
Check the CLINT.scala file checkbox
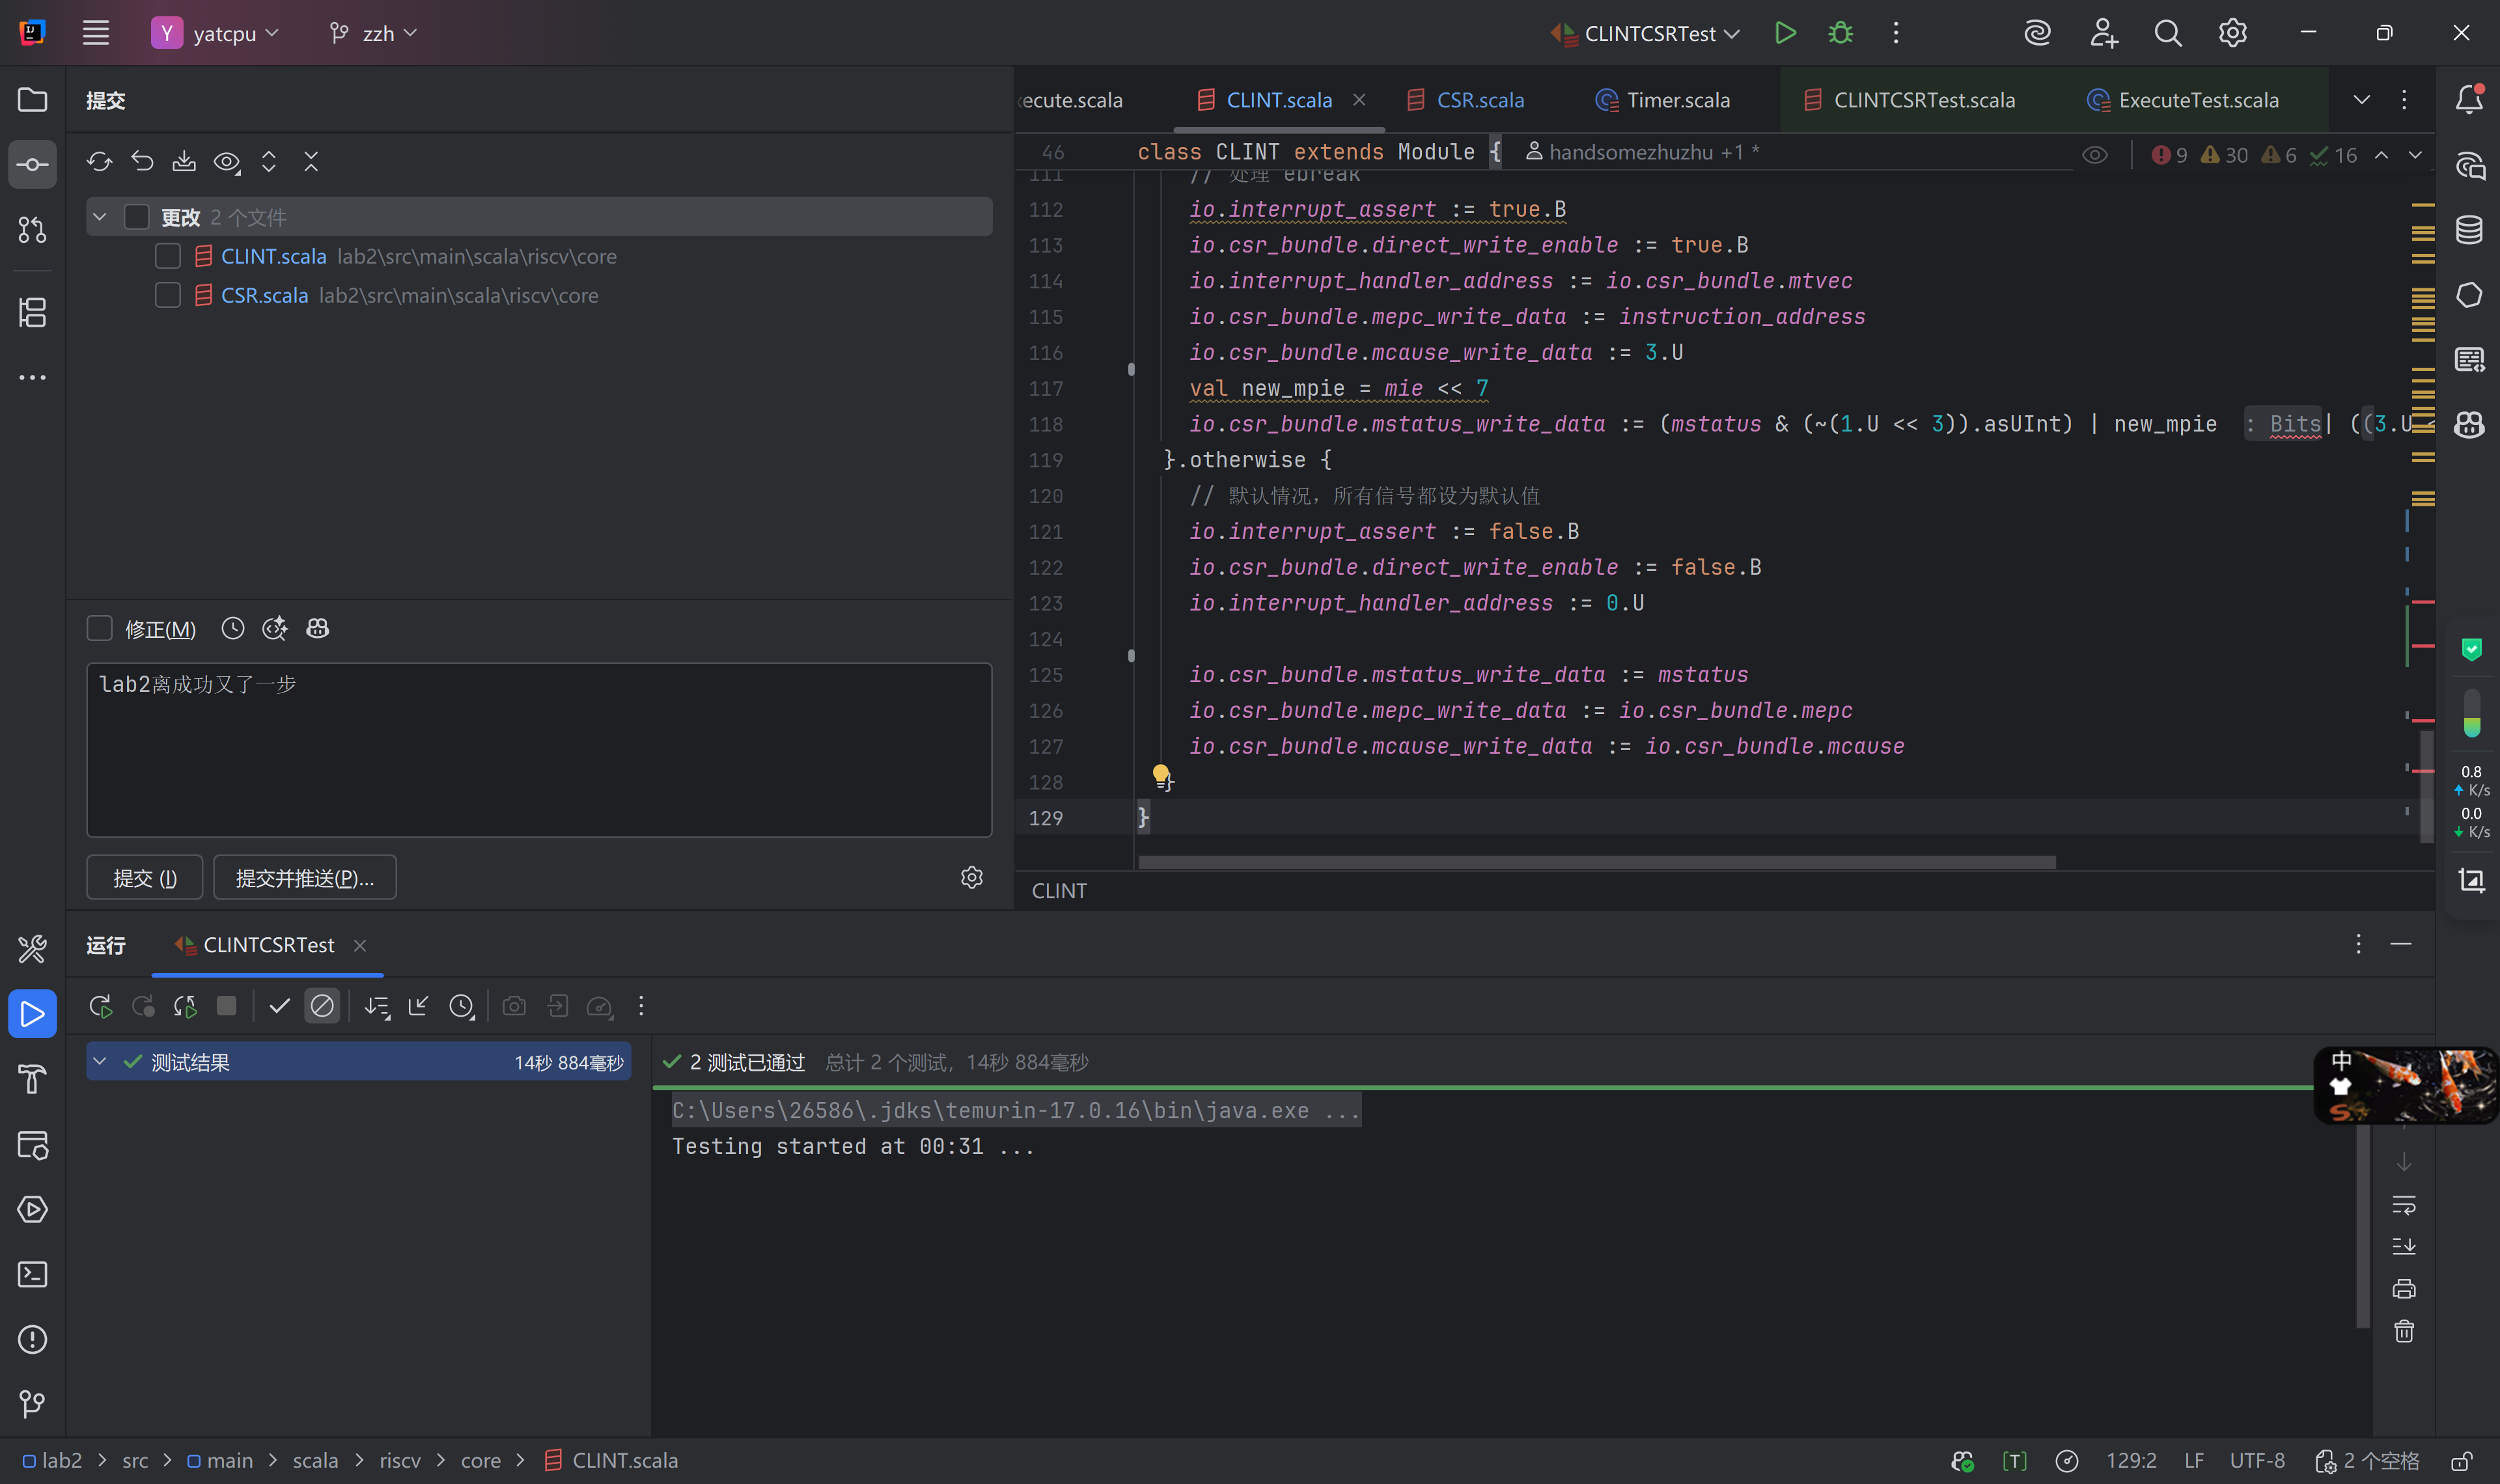(x=168, y=256)
